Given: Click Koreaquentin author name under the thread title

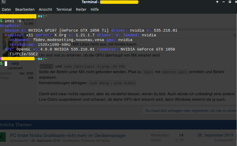Looking at the screenshot, I should 19,141.
